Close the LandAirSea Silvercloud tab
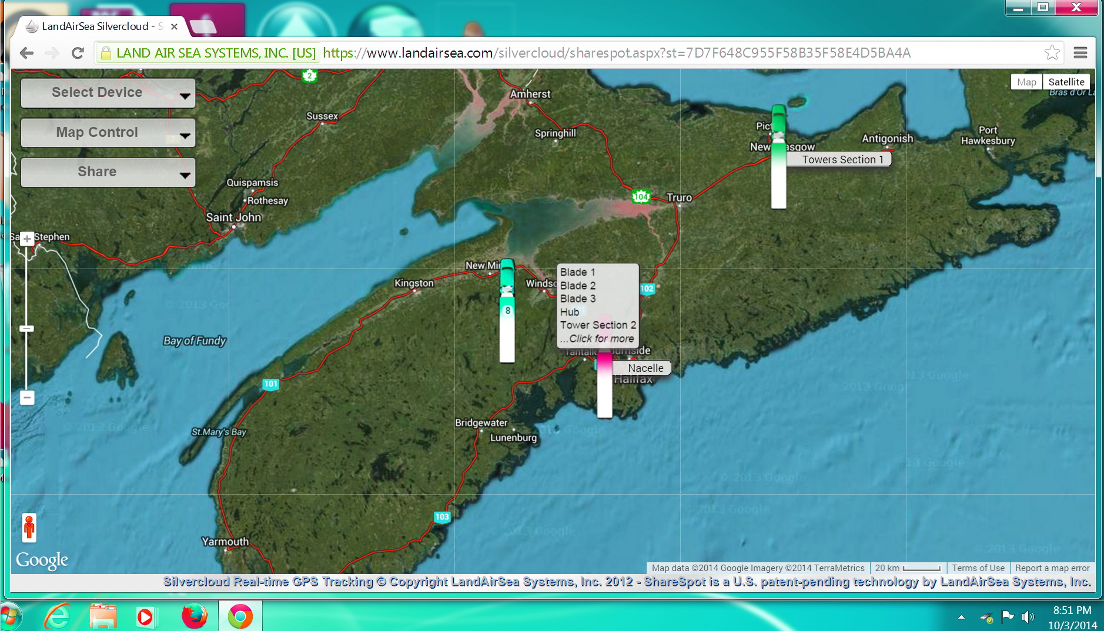 tap(174, 26)
